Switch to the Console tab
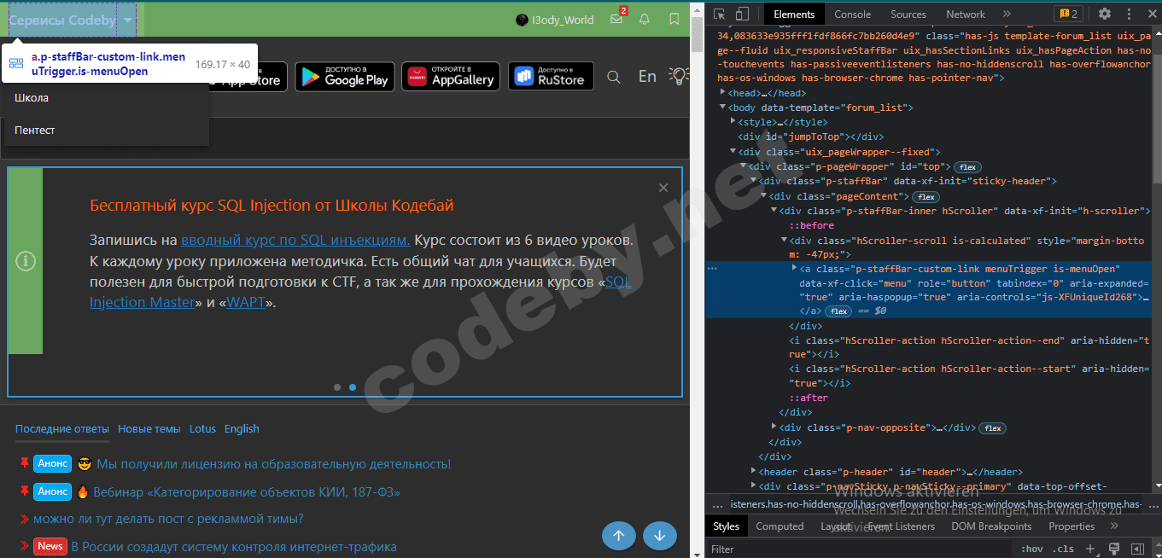This screenshot has width=1162, height=558. tap(852, 14)
